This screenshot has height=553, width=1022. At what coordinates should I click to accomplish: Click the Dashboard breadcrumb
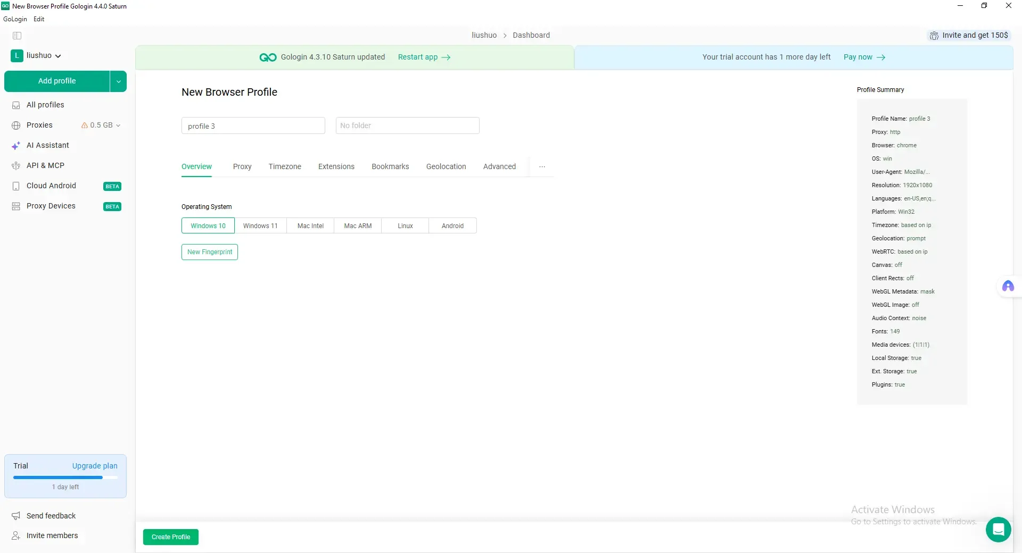coord(531,36)
